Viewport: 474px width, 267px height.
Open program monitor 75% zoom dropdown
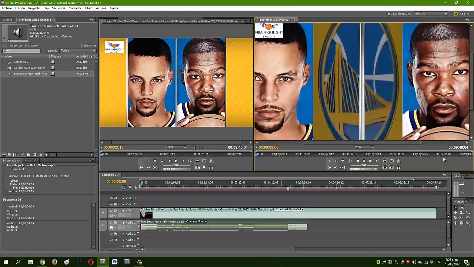pyautogui.click(x=364, y=147)
